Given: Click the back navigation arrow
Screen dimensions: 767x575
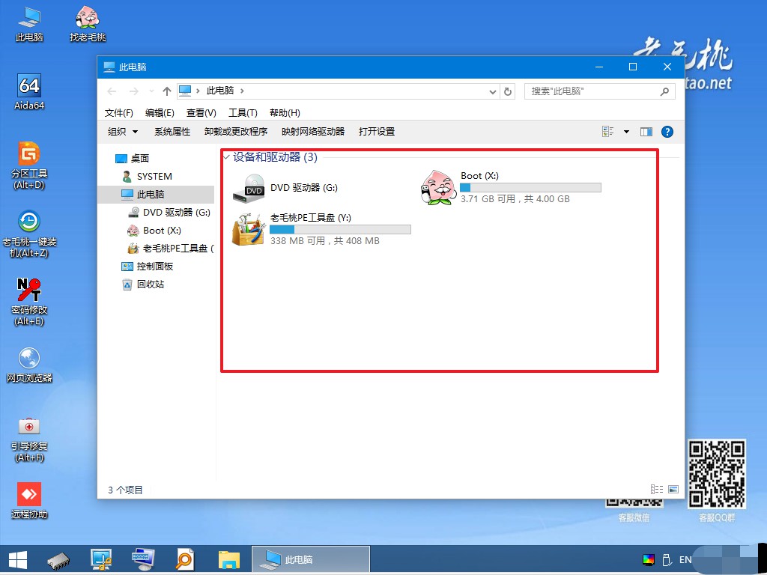Looking at the screenshot, I should pos(112,91).
